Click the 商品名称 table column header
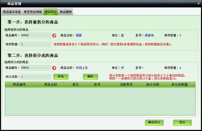Image resolution: width=202 pixels, height=131 pixels. 51,85
